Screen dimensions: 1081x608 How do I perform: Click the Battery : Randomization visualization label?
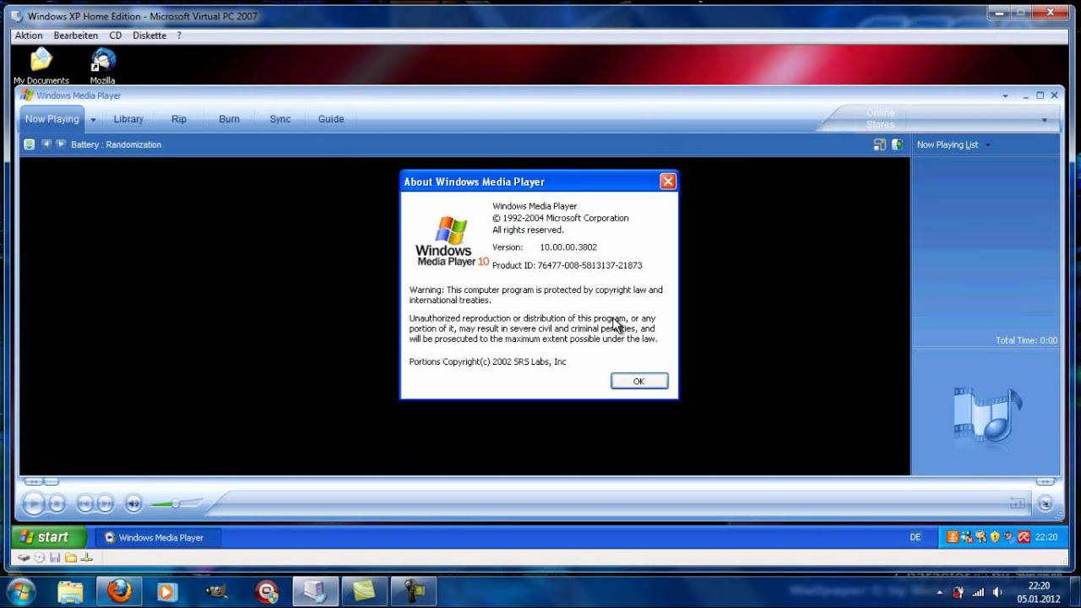click(117, 144)
